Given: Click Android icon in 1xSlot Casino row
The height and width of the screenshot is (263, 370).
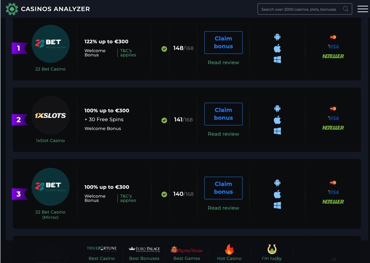Looking at the screenshot, I should (277, 108).
